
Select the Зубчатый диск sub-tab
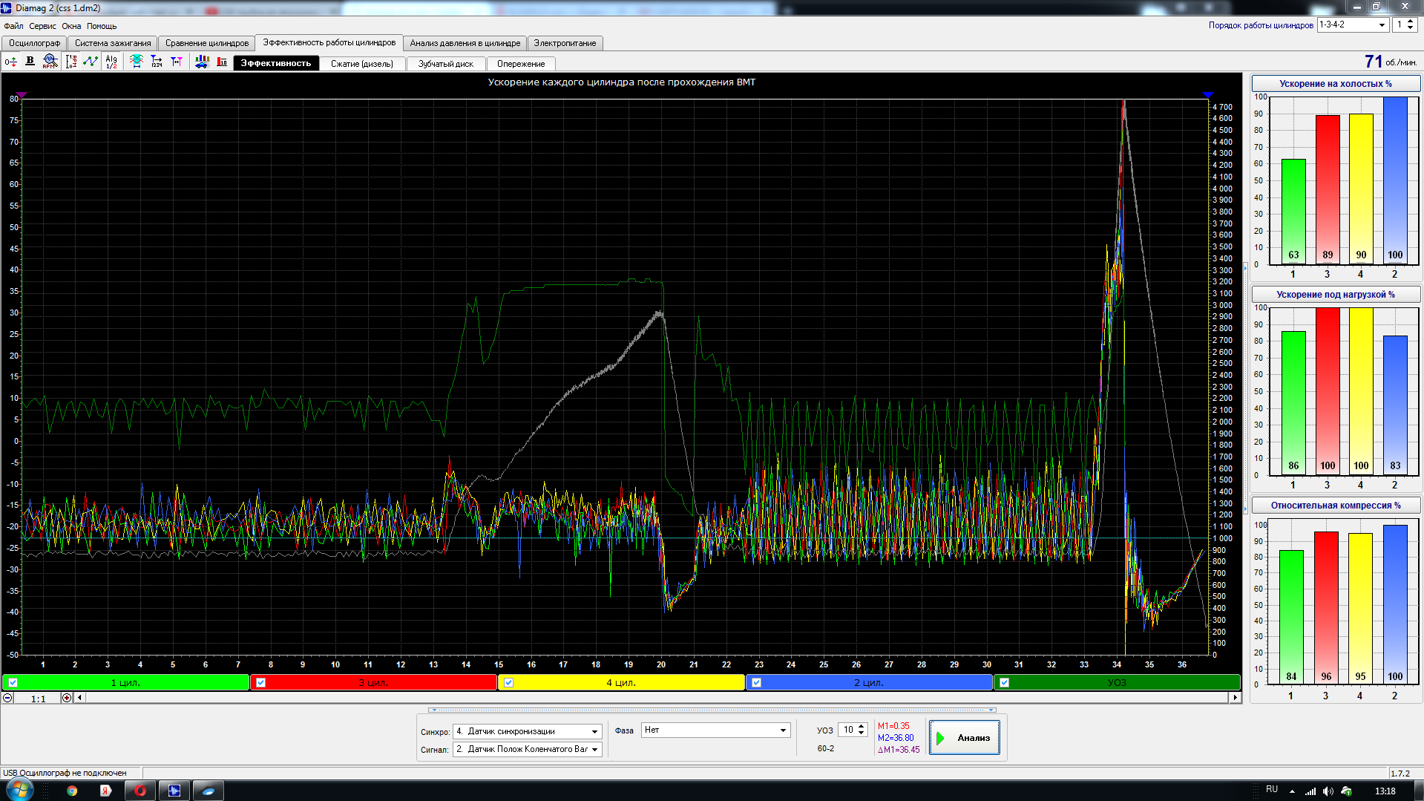tap(446, 64)
